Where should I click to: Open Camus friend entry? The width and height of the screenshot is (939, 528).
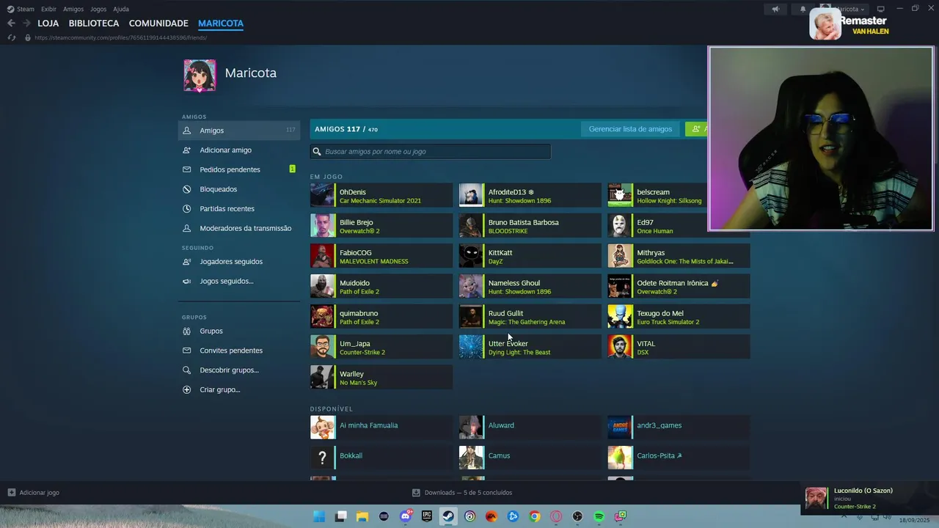coord(530,458)
